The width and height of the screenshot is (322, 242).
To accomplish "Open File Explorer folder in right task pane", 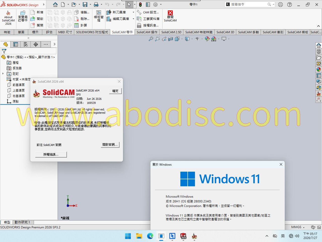I will 319,57.
